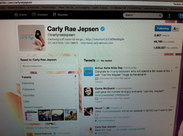
Task: Click the chevron on Tweets row
Action: coord(75,76)
